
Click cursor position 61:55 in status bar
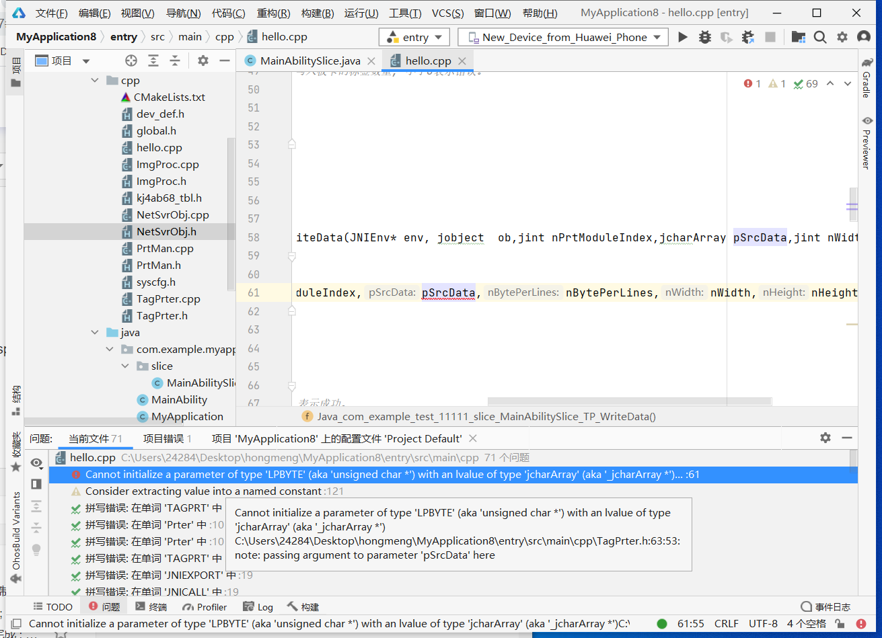(x=691, y=624)
